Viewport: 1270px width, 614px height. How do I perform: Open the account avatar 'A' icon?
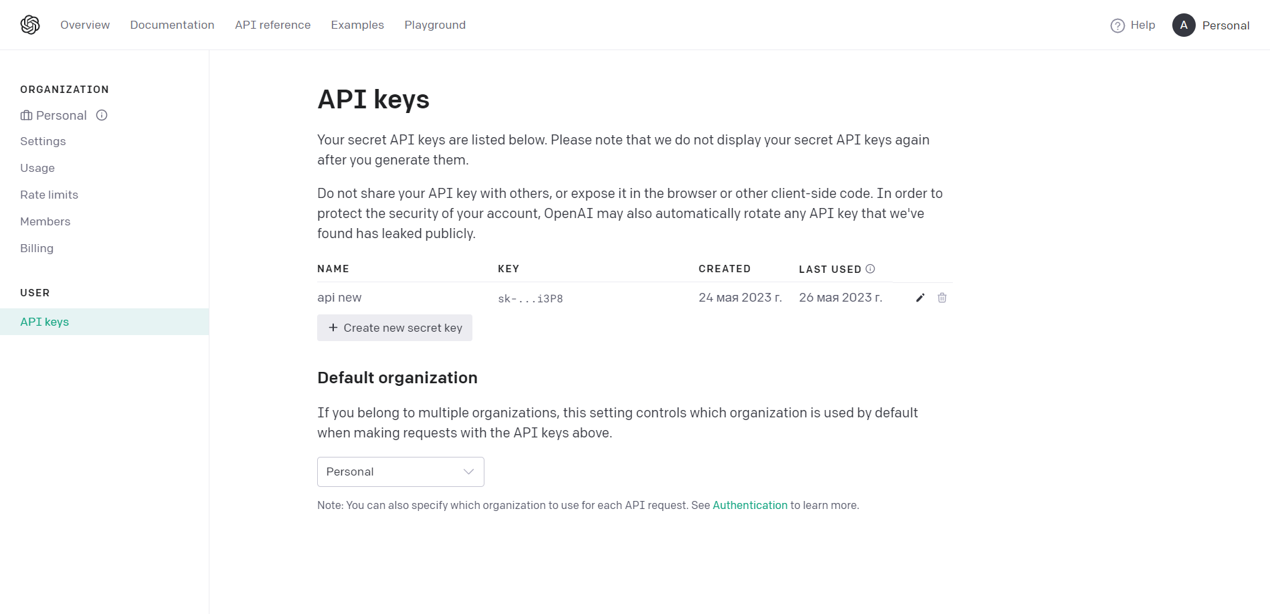pos(1184,25)
